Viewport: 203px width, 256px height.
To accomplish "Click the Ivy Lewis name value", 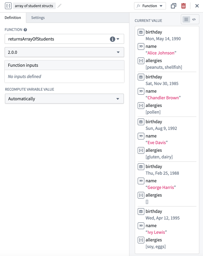I will point(156,232).
